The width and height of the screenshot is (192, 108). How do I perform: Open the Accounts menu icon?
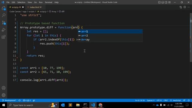tap(4, 88)
